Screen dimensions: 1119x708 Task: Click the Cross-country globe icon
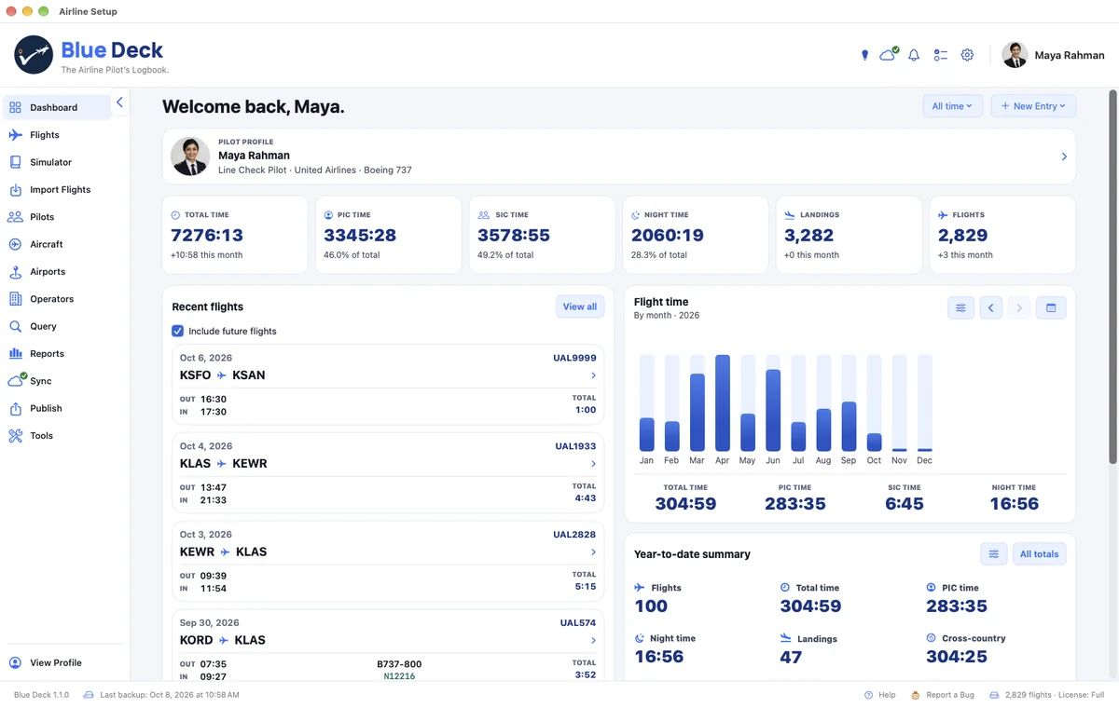pyautogui.click(x=932, y=638)
